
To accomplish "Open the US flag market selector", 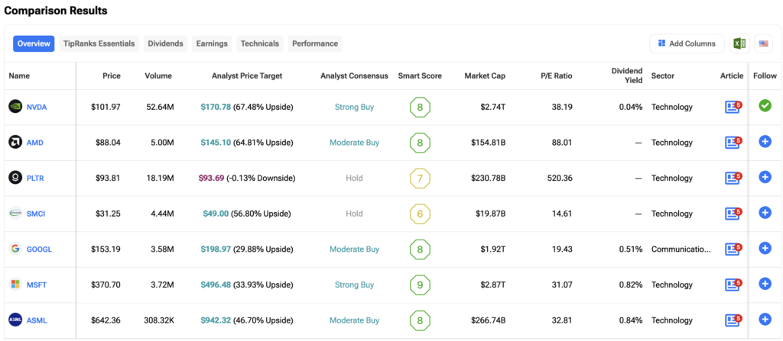I will coord(763,43).
